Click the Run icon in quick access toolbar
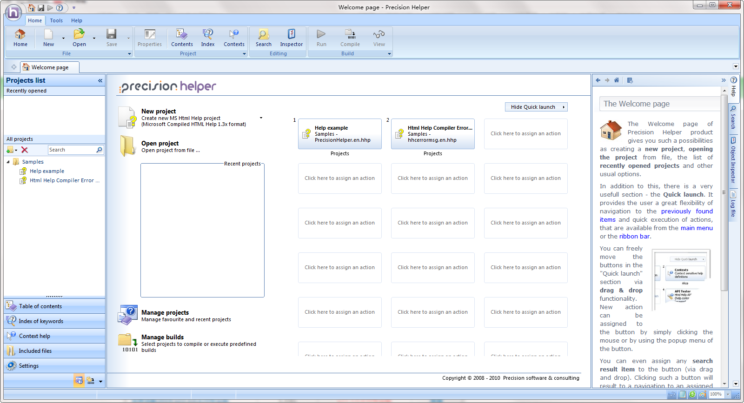The image size is (744, 403). [50, 8]
